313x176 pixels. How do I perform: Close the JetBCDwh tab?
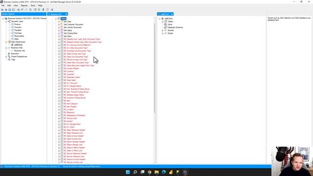tap(172, 14)
